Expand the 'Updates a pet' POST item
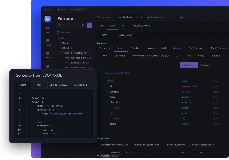229x160 pixels. (63, 58)
